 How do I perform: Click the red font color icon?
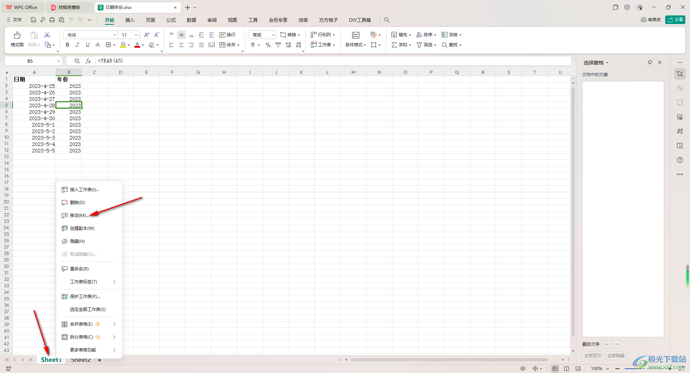(x=137, y=45)
